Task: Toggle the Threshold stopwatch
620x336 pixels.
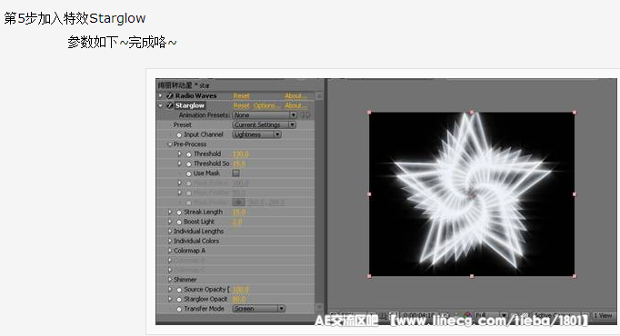Action: tap(188, 154)
